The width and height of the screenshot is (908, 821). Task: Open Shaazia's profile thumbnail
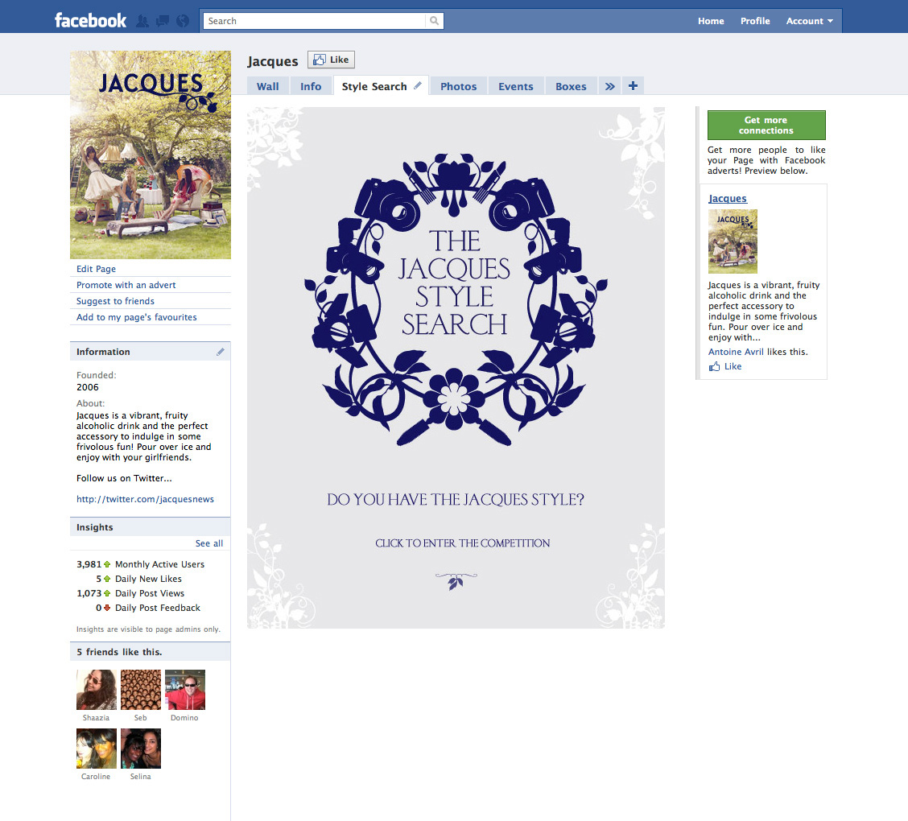(96, 690)
